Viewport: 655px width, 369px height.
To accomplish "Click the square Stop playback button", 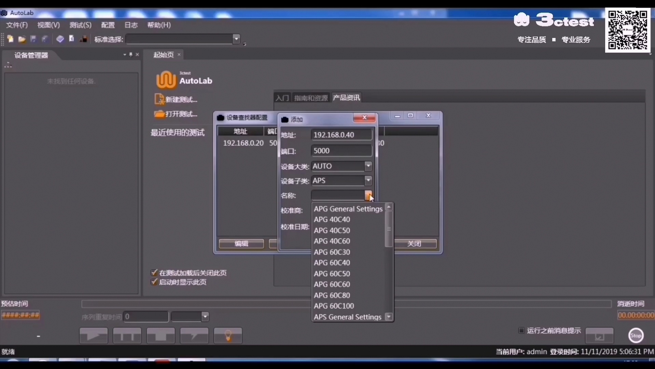I will coord(161,336).
